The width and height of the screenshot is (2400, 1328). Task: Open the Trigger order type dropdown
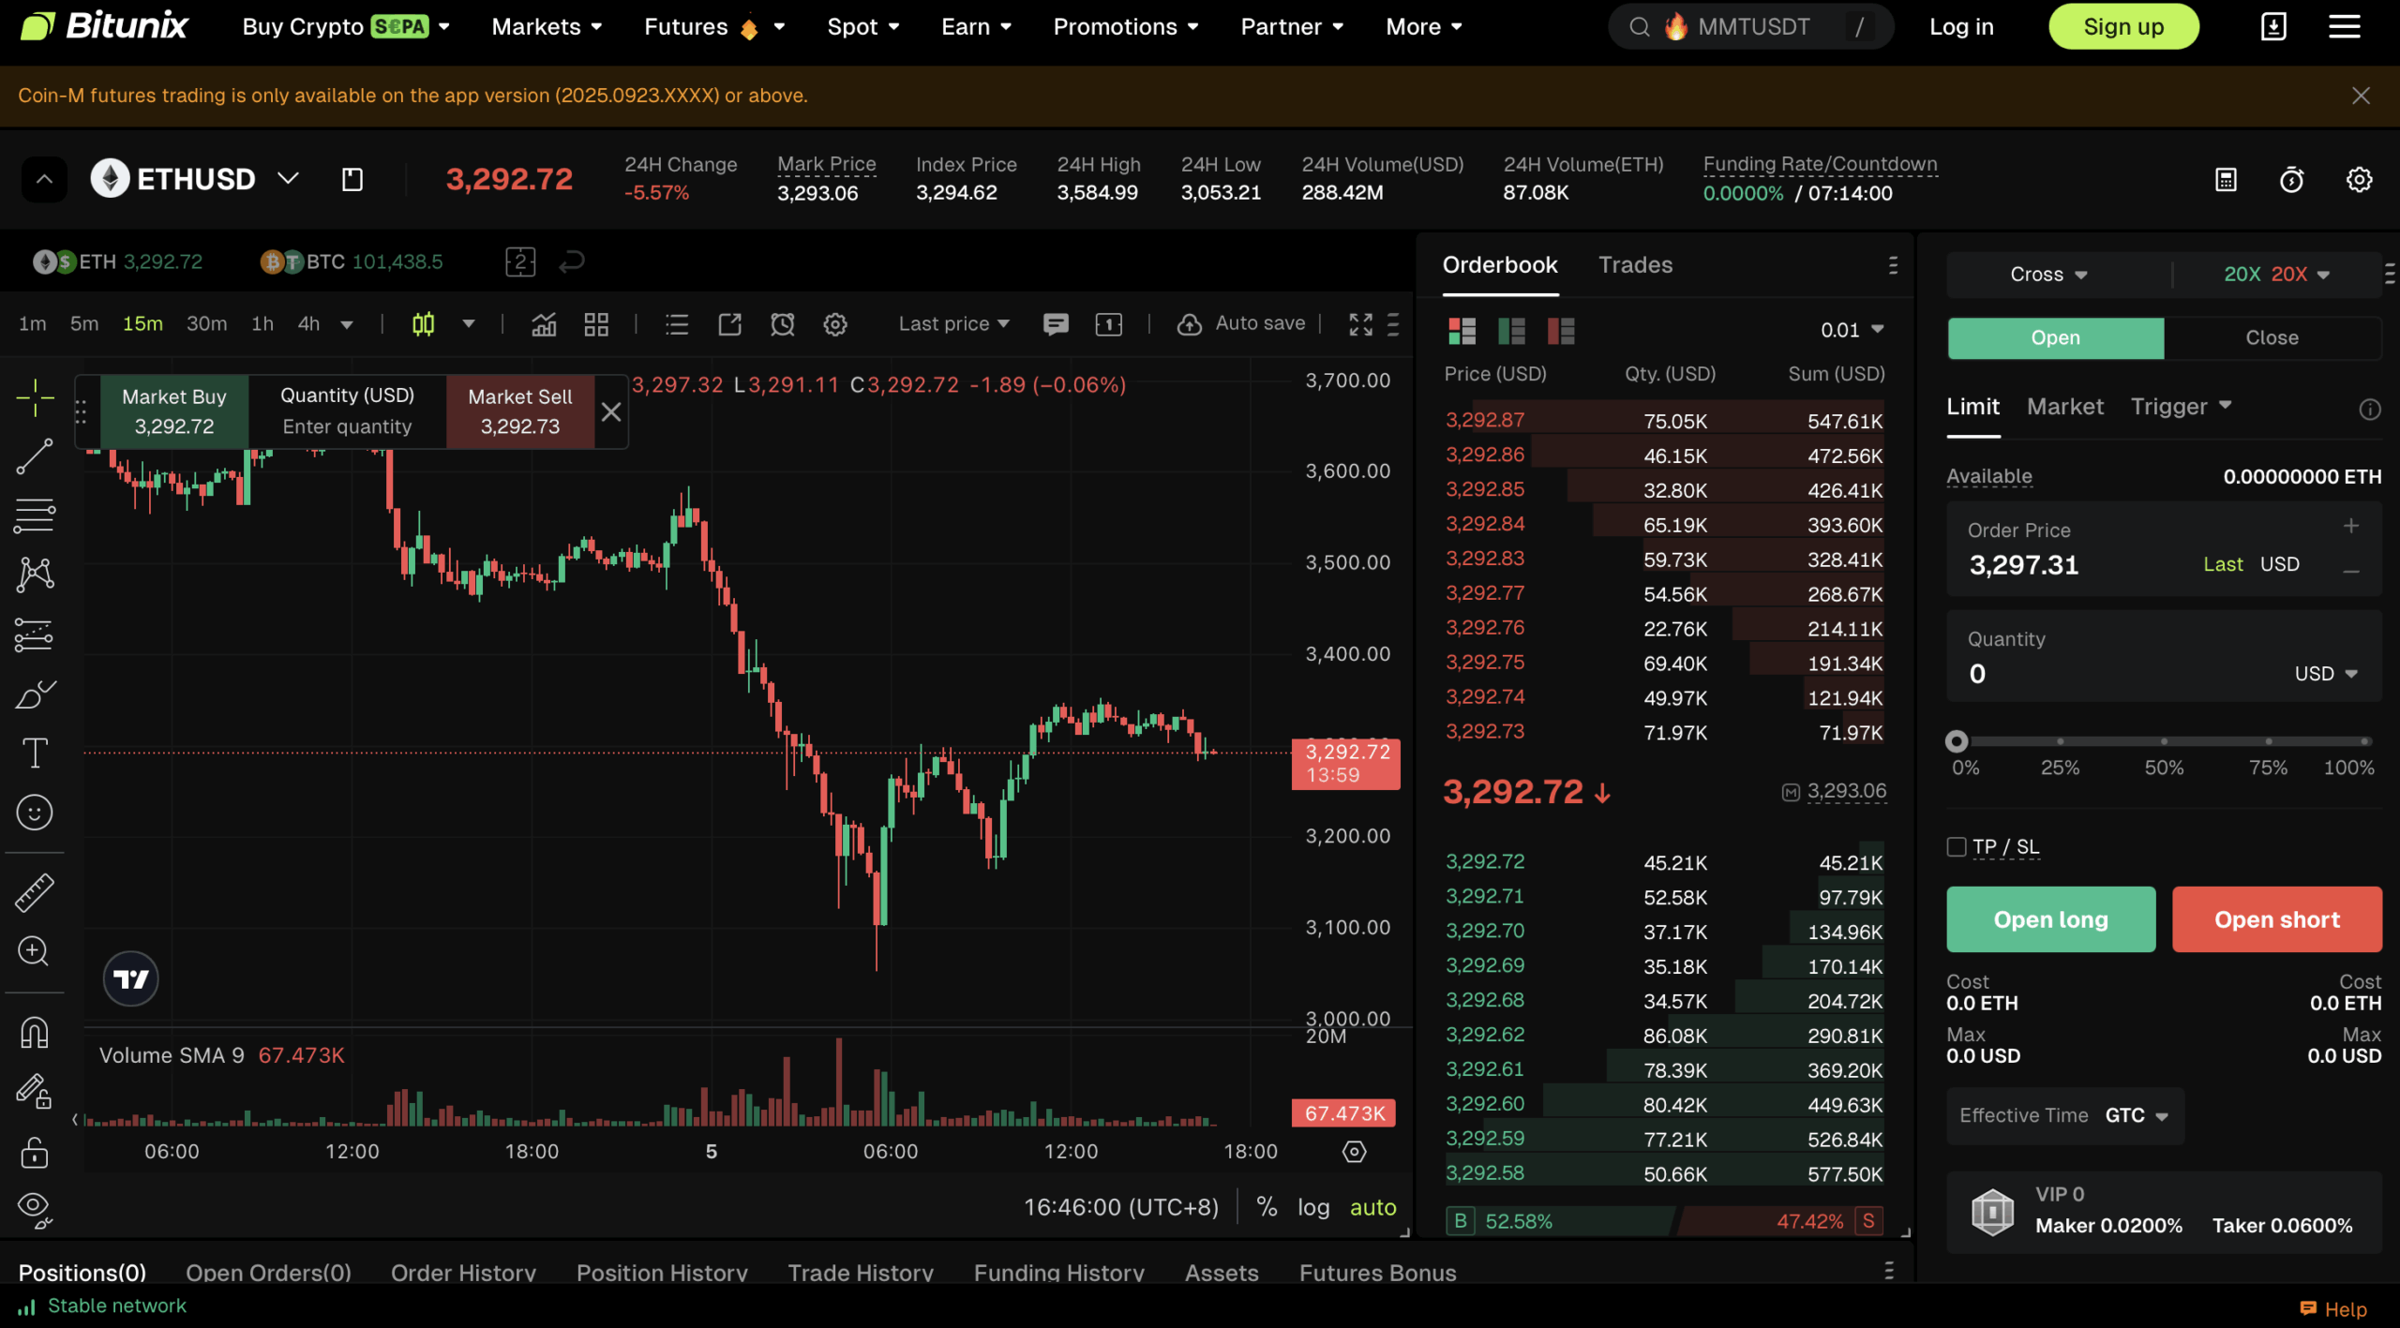coord(2181,406)
